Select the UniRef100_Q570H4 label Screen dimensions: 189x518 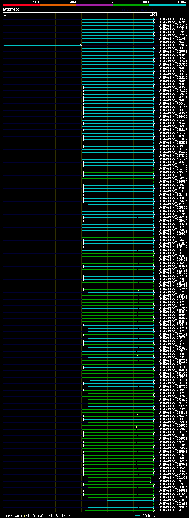[x=173, y=45]
